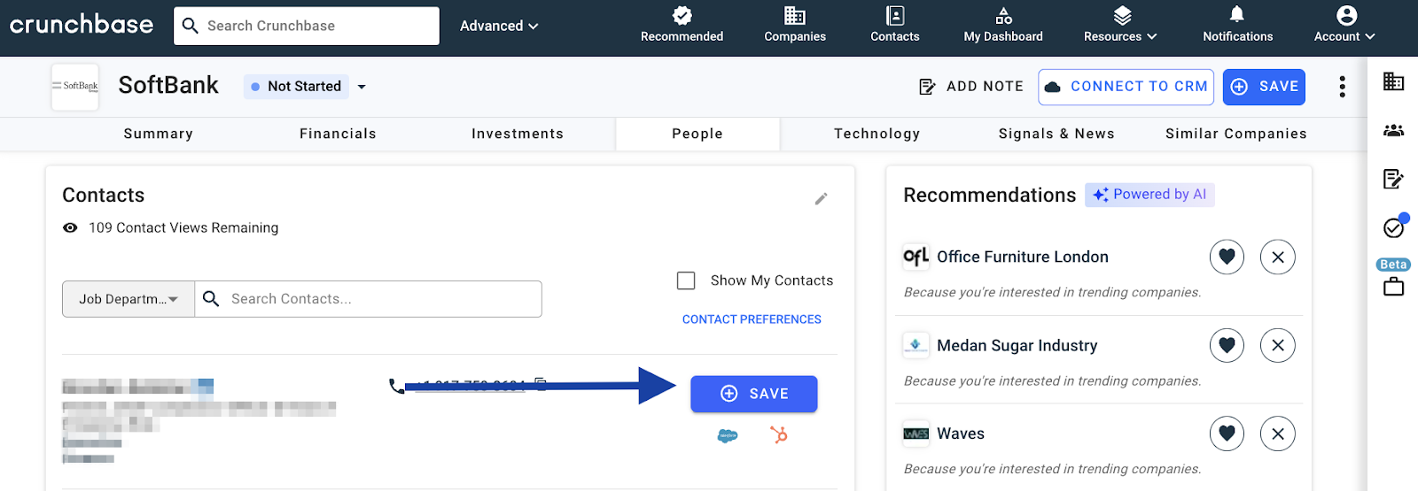Click the HubSpot icon under Save

pos(779,434)
